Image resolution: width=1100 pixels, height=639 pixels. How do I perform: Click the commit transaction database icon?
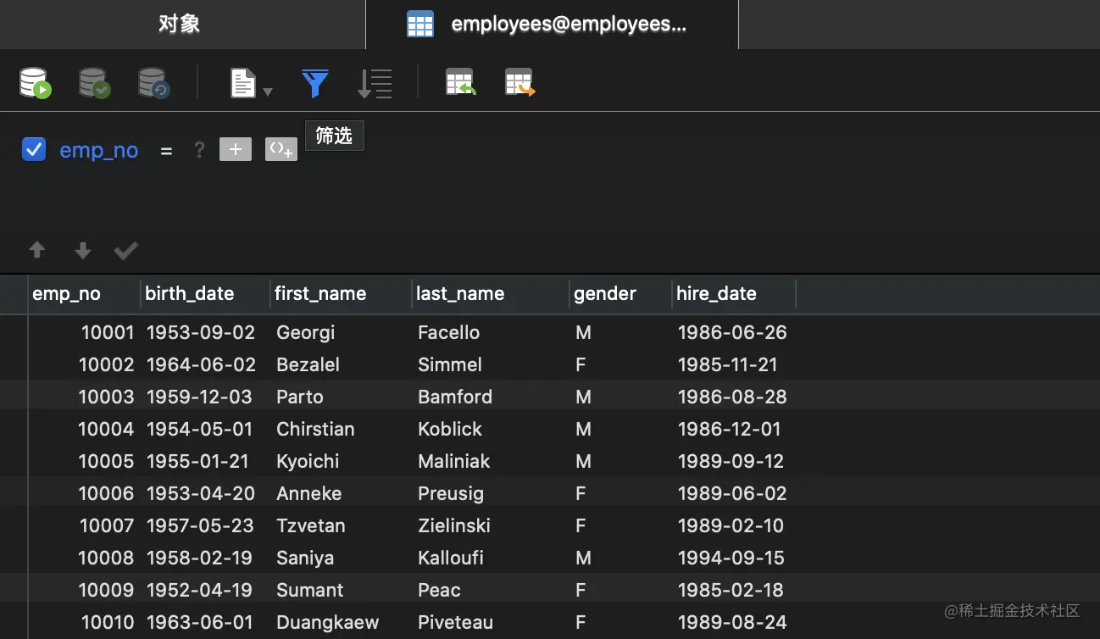click(x=95, y=83)
